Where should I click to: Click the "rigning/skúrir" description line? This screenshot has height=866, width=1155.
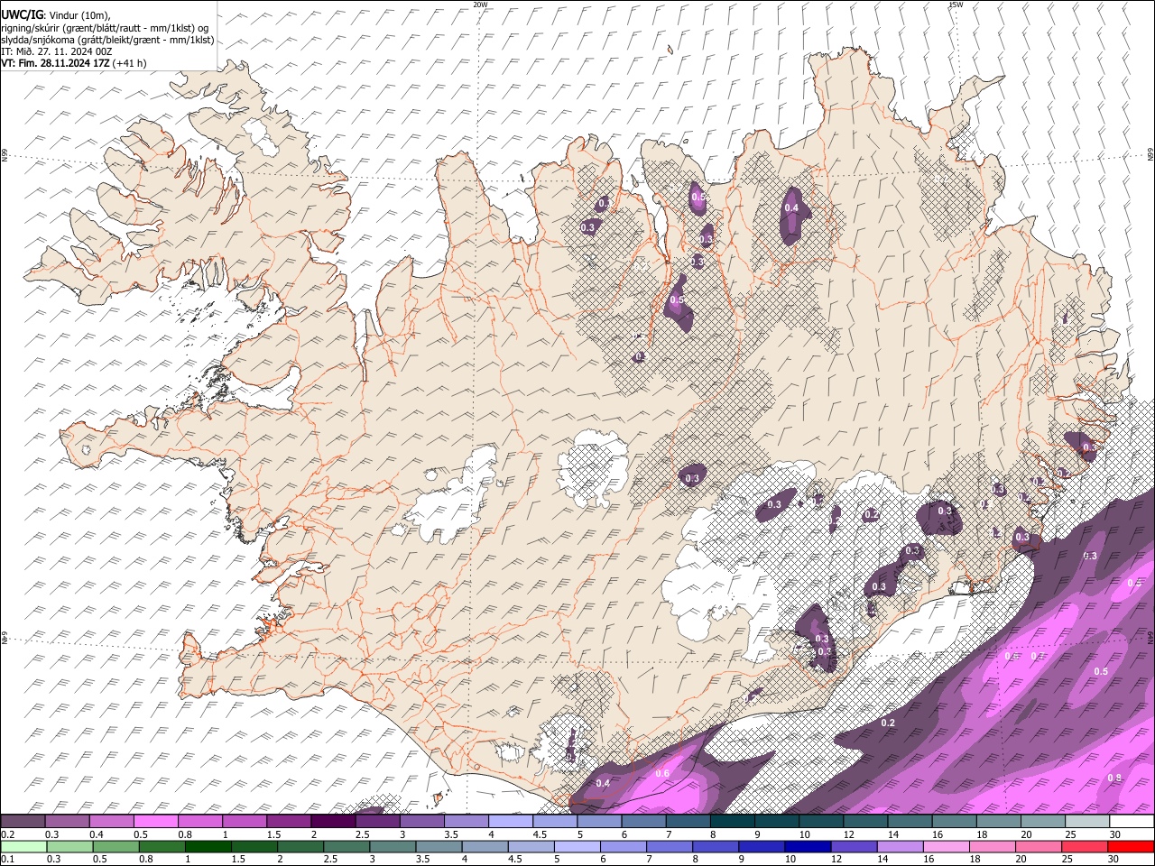pyautogui.click(x=105, y=27)
